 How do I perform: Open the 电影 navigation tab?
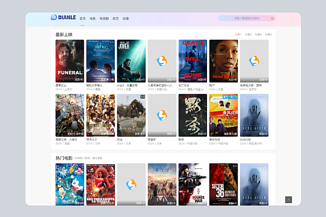click(92, 18)
